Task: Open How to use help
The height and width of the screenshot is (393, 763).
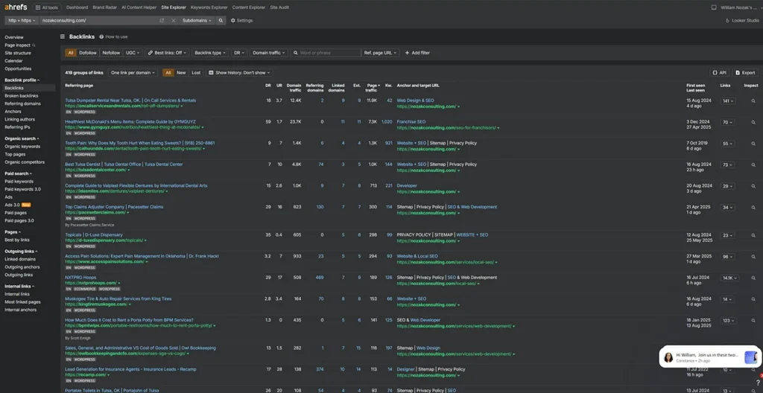Action: pos(113,36)
